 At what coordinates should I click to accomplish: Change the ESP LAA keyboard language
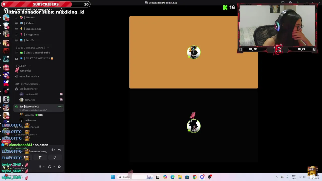(x=294, y=177)
